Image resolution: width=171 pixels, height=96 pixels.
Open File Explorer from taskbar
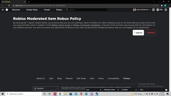click(65, 94)
